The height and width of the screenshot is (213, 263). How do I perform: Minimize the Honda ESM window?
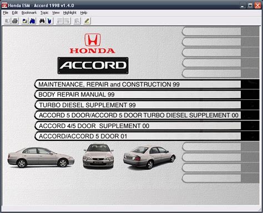pos(242,6)
